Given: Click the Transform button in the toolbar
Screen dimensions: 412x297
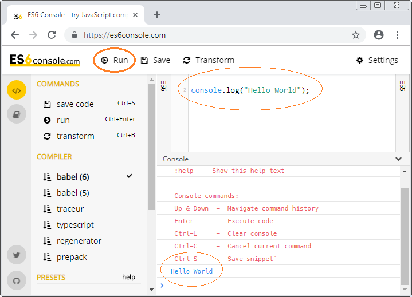Looking at the screenshot, I should click(x=209, y=60).
